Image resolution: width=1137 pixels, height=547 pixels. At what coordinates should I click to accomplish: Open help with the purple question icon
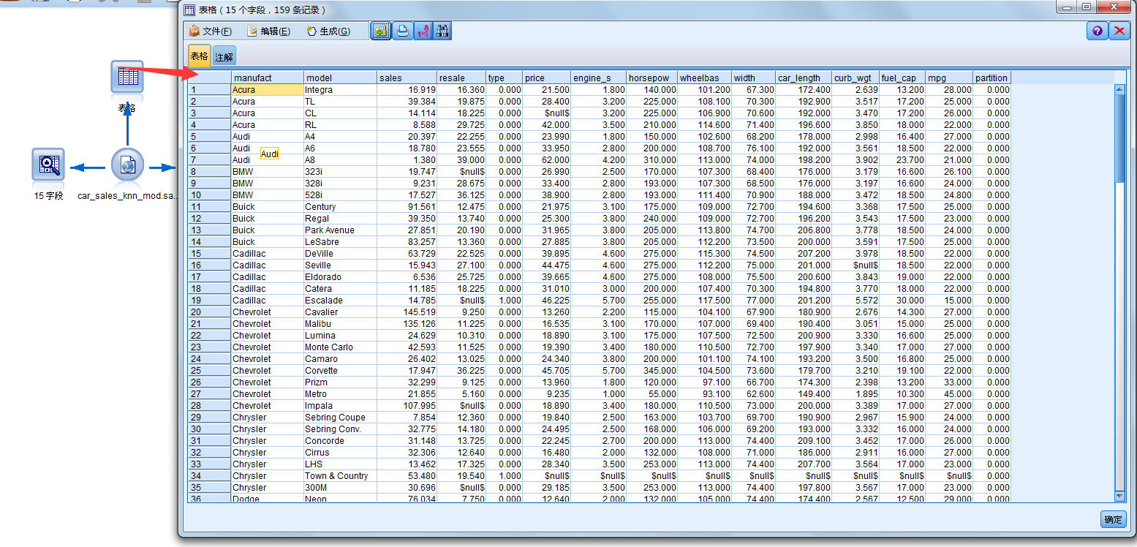(x=1097, y=31)
